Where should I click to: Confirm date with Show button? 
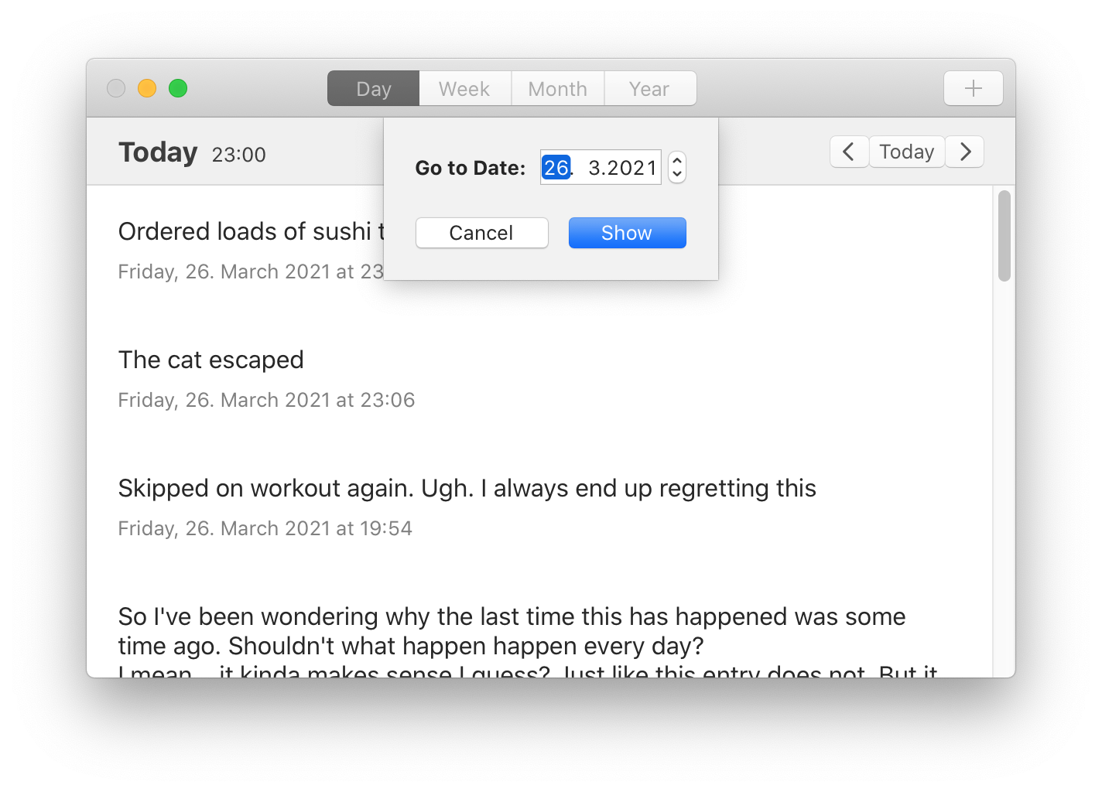click(628, 233)
